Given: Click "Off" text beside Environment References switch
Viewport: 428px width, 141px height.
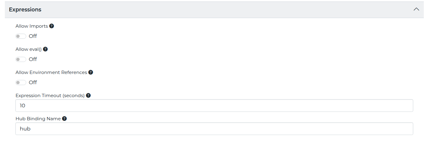Looking at the screenshot, I should pos(33,83).
